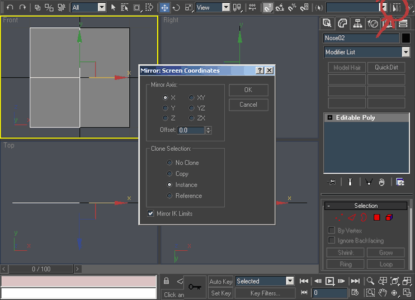The image size is (415, 300).
Task: Expand the Editable Poly stack entry
Action: point(330,118)
